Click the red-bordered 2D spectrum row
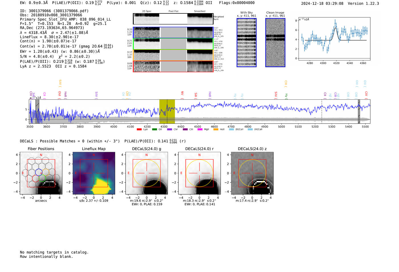 (x=173, y=66)
